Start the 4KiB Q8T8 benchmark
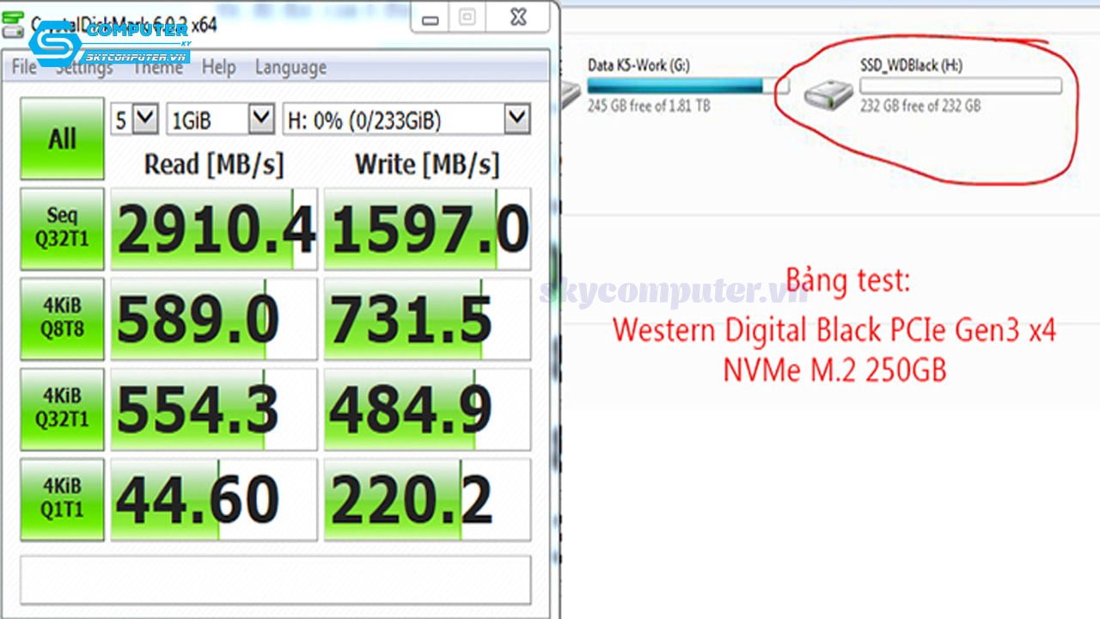 tap(61, 317)
